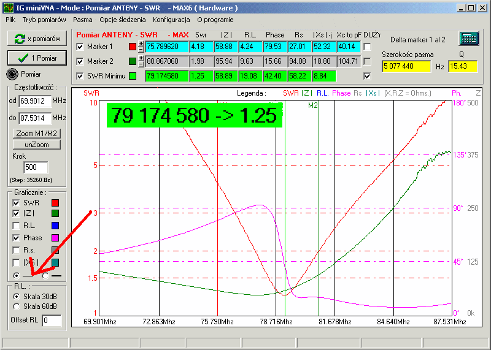The height and width of the screenshot is (350, 491).
Task: Uncheck the Marker 1 checkbox
Action: pos(80,47)
